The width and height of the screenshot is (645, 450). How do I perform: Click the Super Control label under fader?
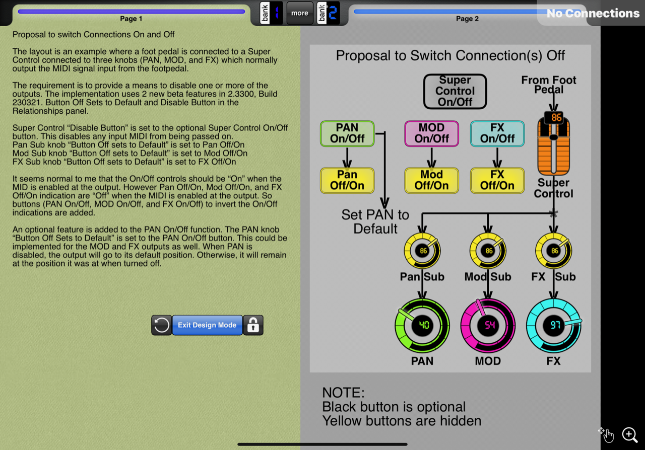pyautogui.click(x=553, y=188)
